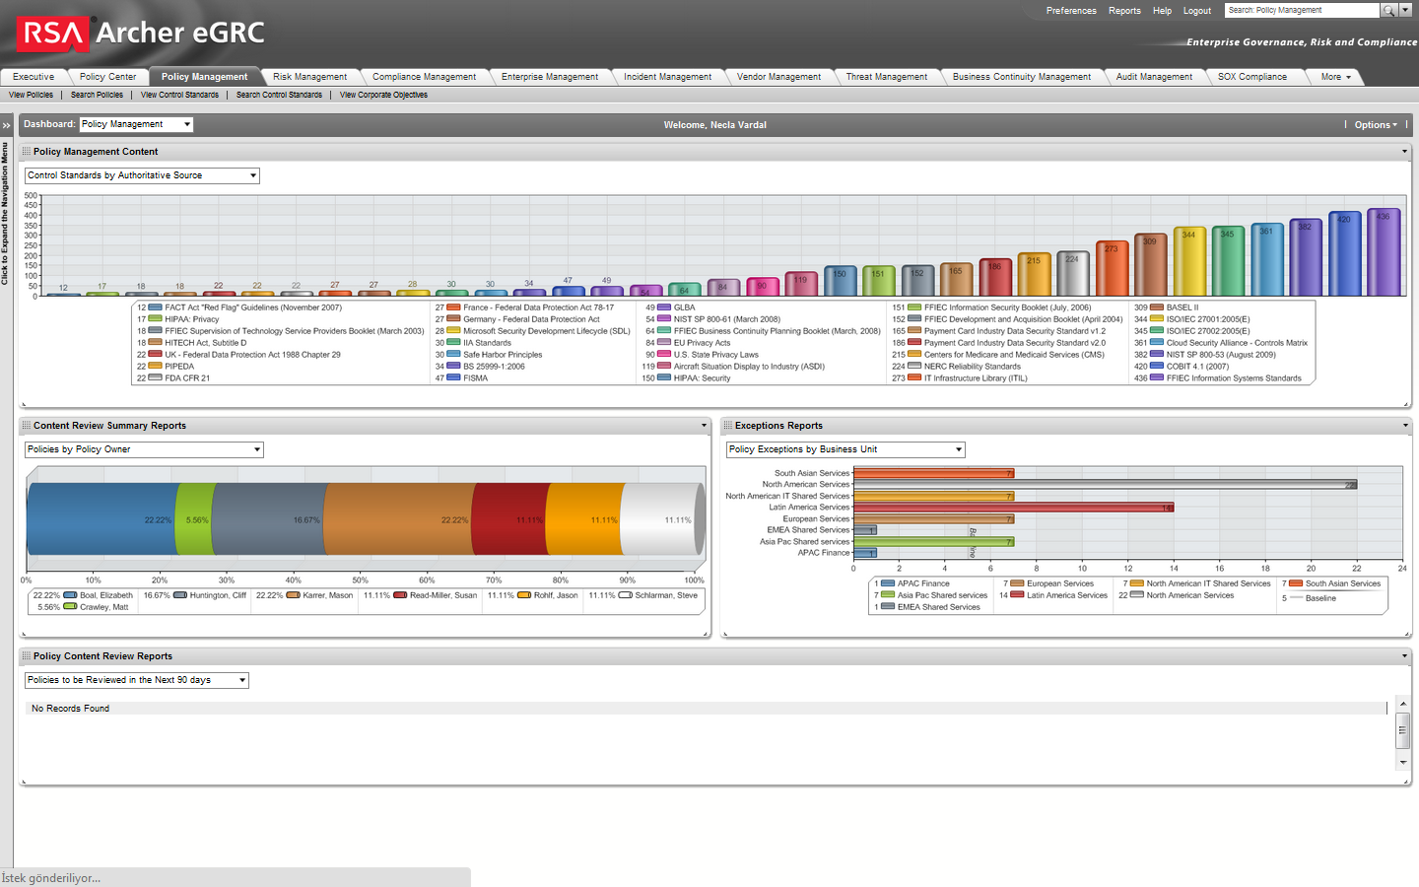1419x887 pixels.
Task: Click the Help link
Action: point(1162,11)
